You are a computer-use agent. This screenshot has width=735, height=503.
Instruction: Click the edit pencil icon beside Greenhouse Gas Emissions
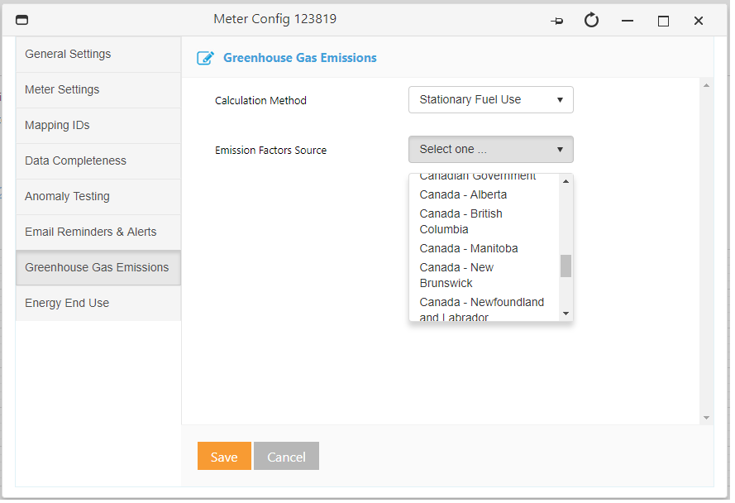204,58
